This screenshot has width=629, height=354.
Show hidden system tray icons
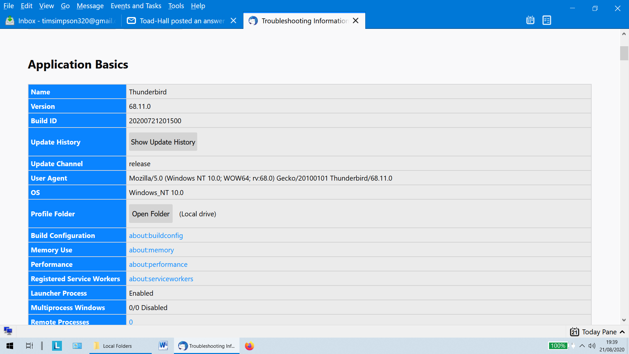tap(582, 346)
